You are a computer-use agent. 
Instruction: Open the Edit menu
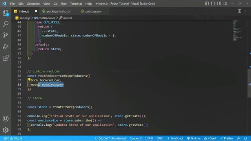21,4
